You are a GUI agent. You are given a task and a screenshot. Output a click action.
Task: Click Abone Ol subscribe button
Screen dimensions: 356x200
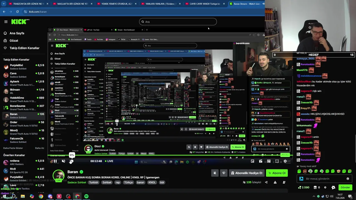277,173
